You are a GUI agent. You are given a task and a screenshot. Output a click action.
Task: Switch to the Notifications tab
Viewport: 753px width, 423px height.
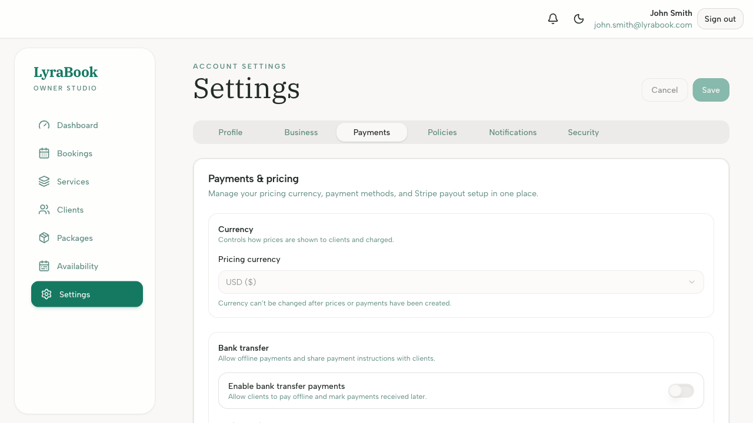coord(512,132)
